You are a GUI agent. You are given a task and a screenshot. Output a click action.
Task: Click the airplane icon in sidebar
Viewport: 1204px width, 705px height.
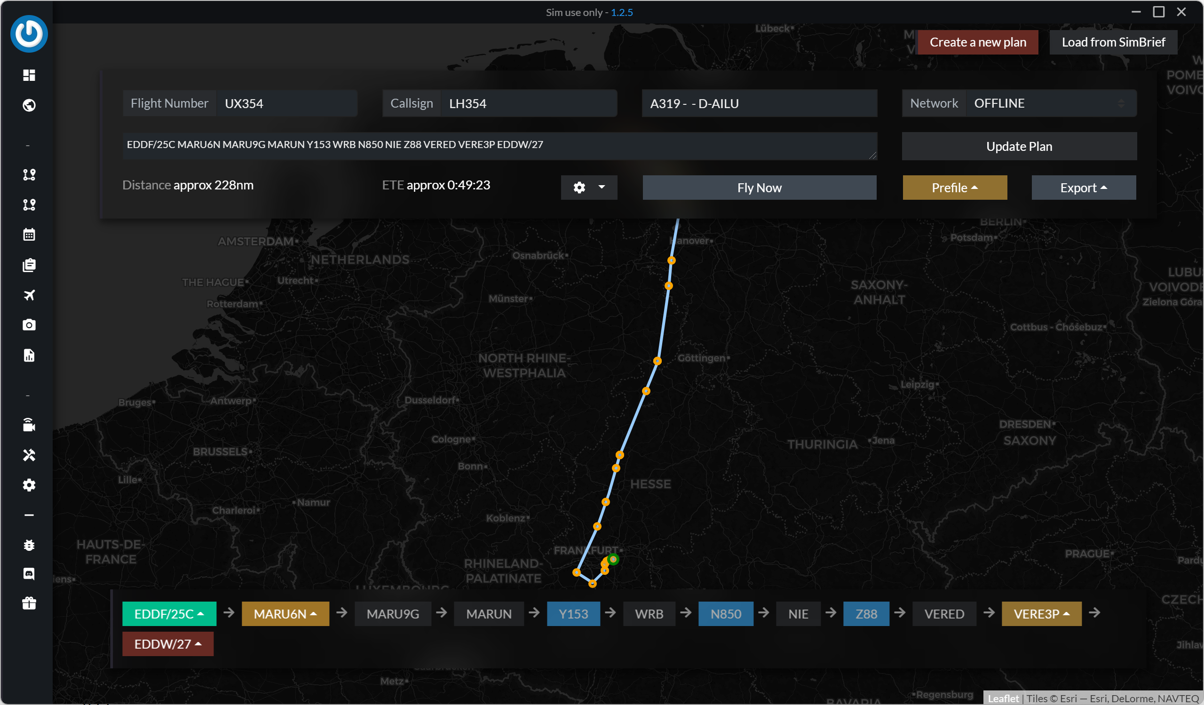(29, 295)
